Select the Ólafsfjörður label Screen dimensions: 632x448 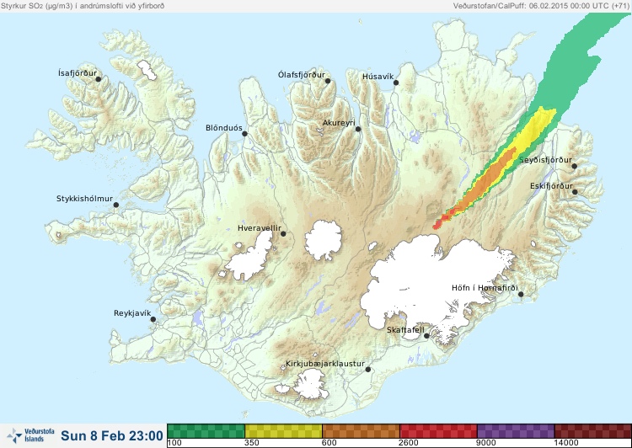pos(302,75)
